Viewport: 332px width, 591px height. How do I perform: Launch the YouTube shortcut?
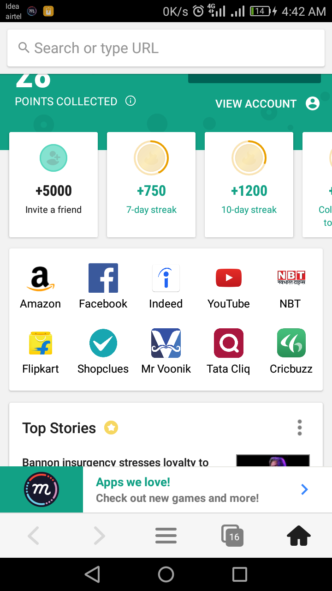click(x=229, y=278)
